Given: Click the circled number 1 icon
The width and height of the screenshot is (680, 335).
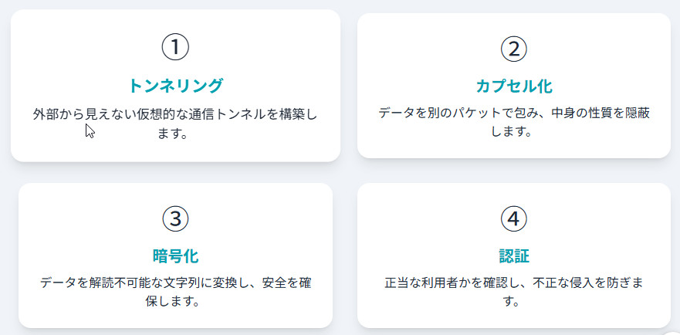Looking at the screenshot, I should (x=175, y=47).
